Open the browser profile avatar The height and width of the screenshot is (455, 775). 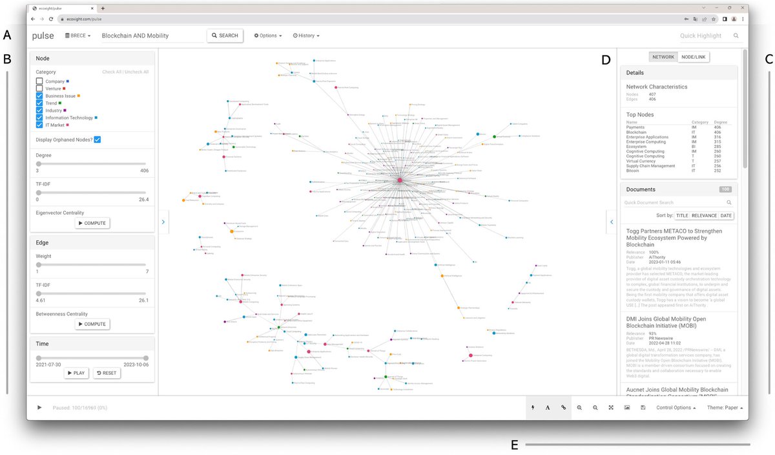pyautogui.click(x=734, y=19)
